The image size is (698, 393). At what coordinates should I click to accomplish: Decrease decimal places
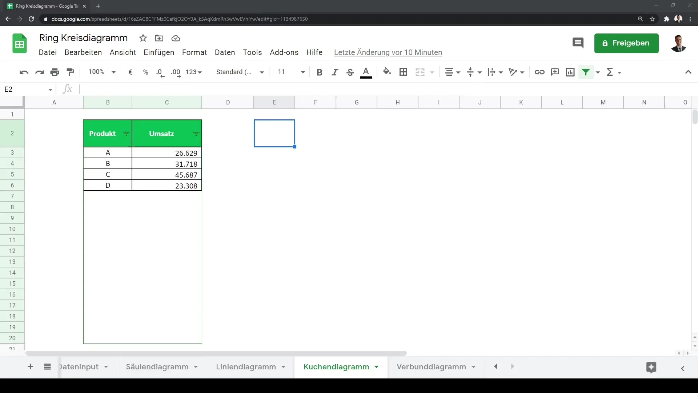(x=160, y=72)
